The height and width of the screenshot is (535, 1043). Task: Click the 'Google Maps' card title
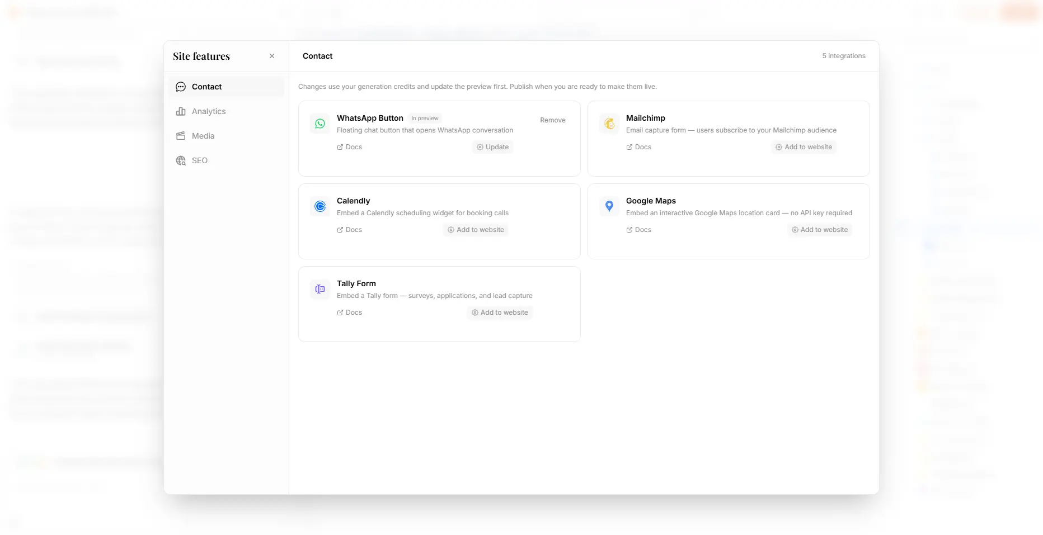651,201
